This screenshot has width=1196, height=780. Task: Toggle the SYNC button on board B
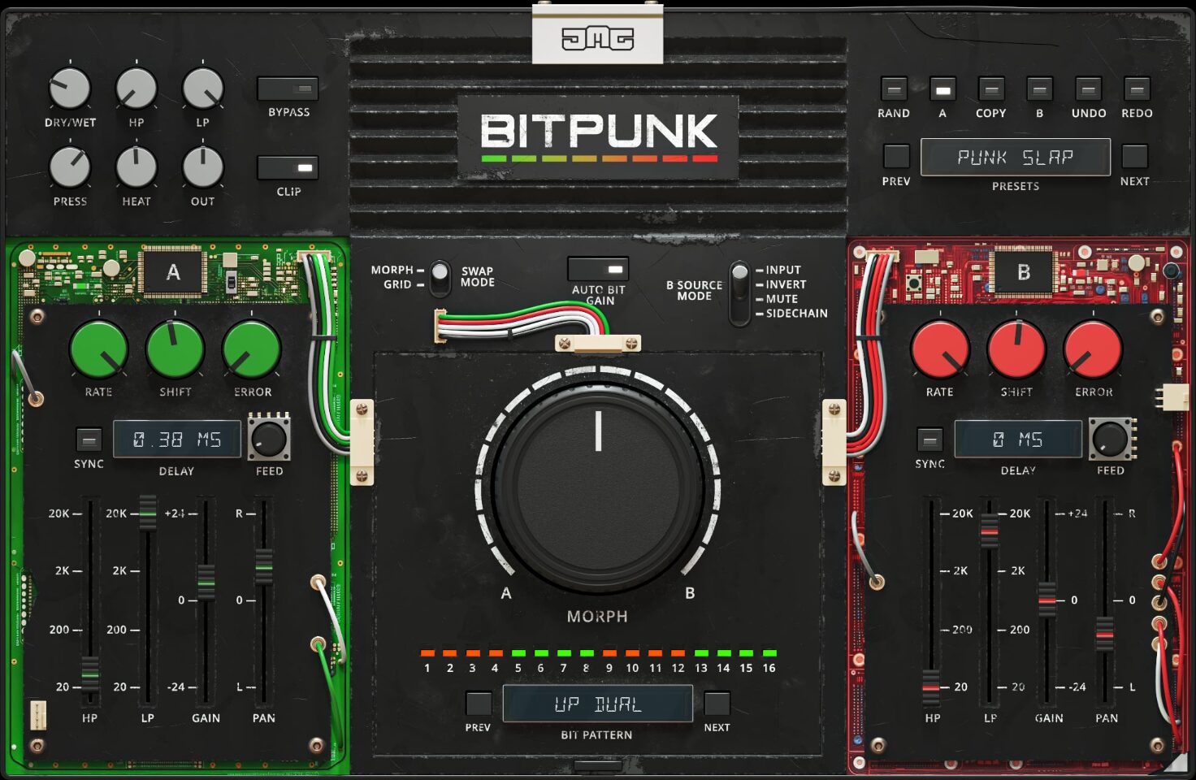pyautogui.click(x=929, y=440)
